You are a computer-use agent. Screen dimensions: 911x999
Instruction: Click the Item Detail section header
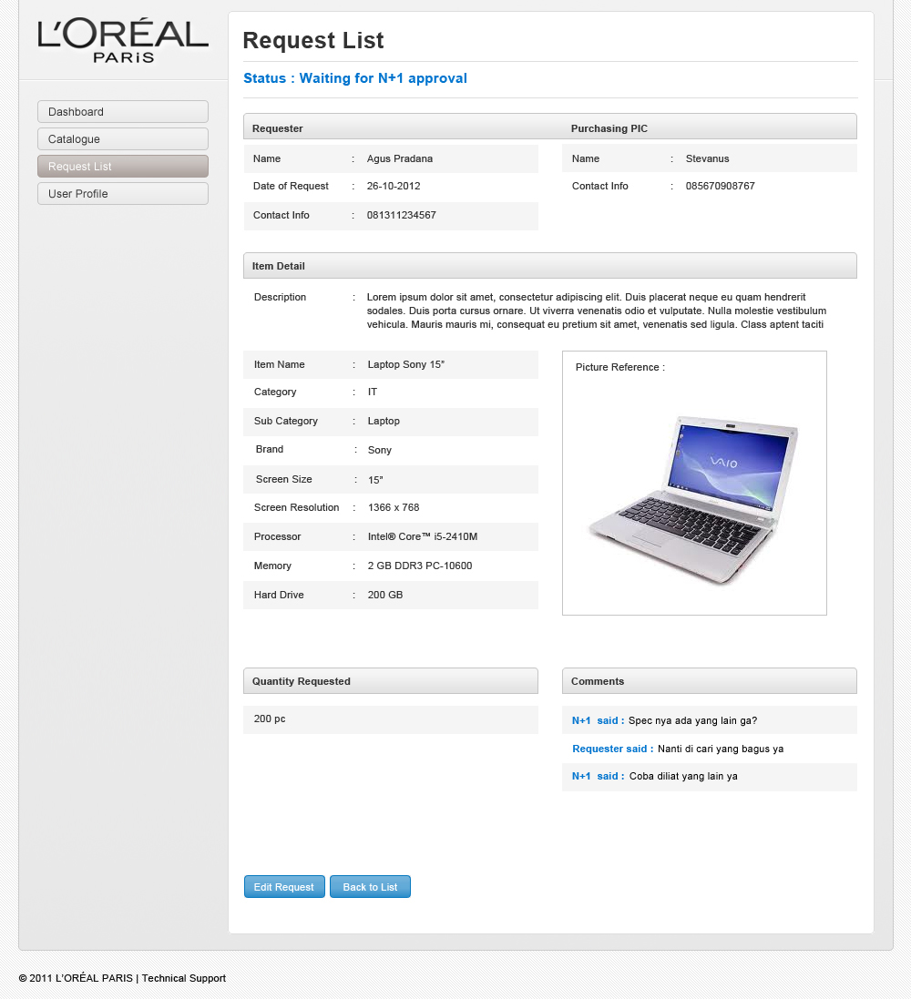coord(279,266)
